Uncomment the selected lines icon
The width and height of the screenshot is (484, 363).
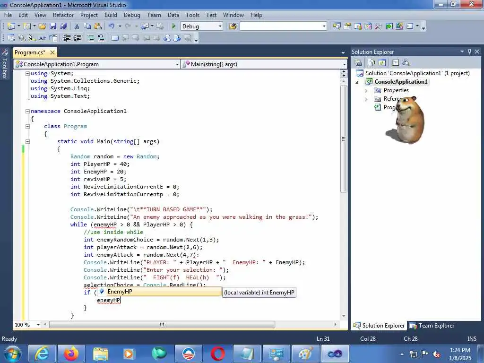(x=101, y=38)
